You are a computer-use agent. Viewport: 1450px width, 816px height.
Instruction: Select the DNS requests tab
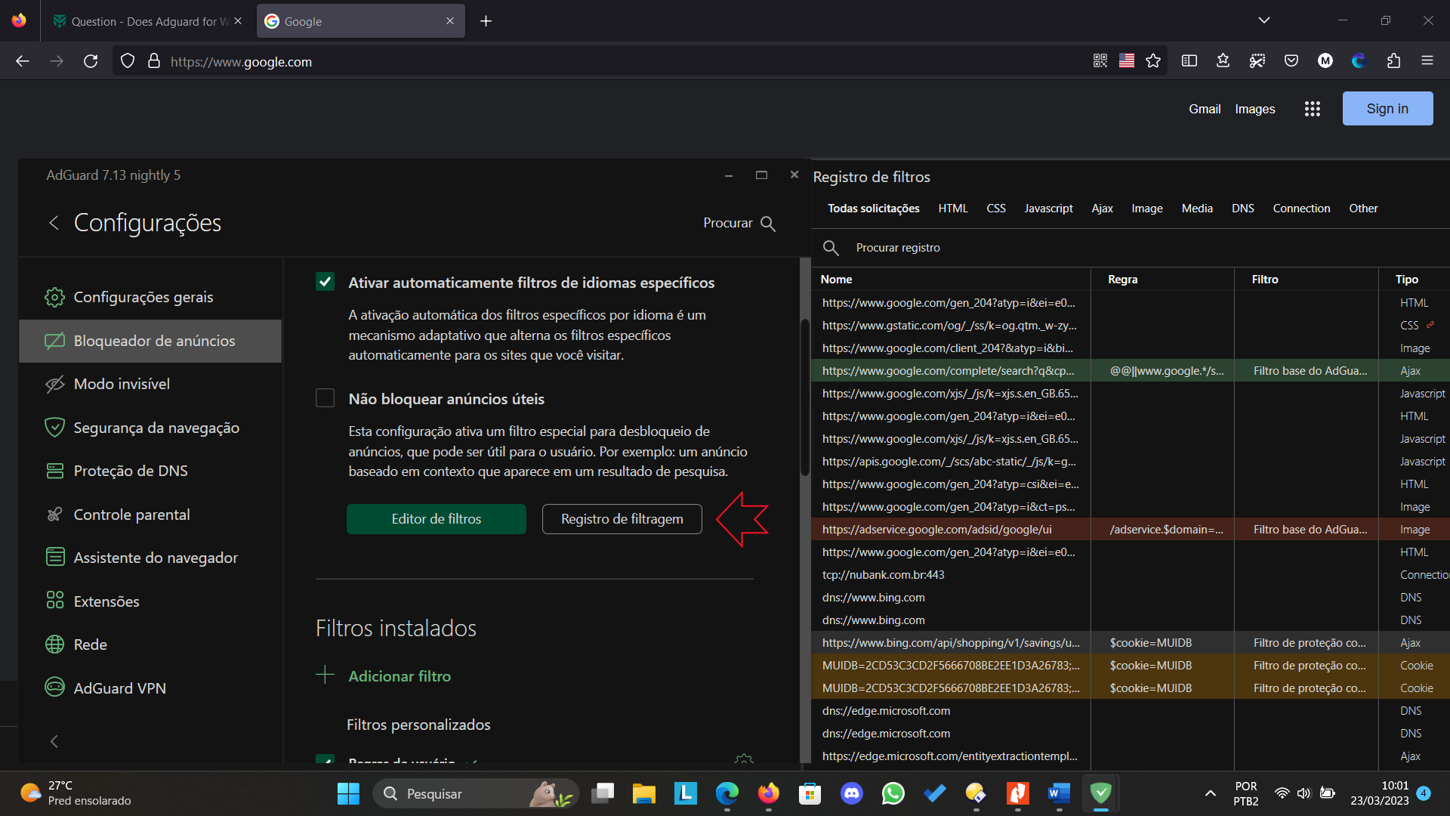point(1242,209)
